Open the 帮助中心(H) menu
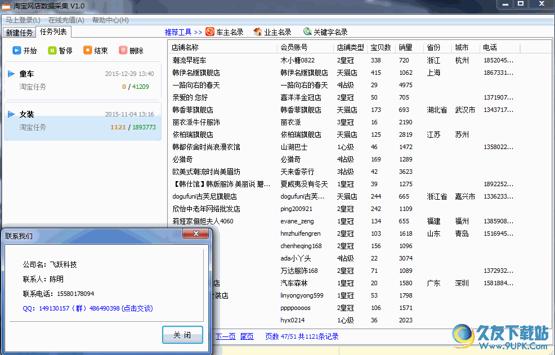The height and width of the screenshot is (355, 555). coord(110,20)
